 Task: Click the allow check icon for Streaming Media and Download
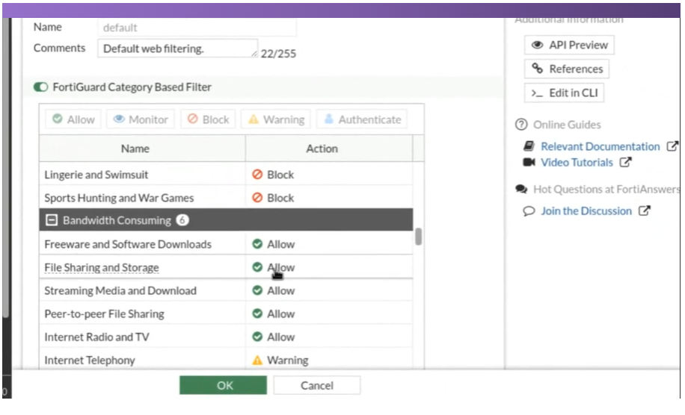click(x=257, y=290)
